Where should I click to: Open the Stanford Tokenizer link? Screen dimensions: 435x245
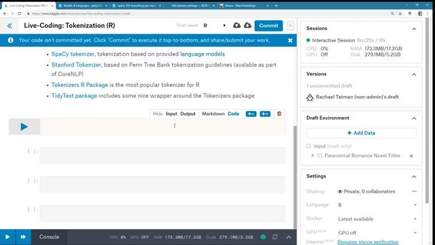76,65
